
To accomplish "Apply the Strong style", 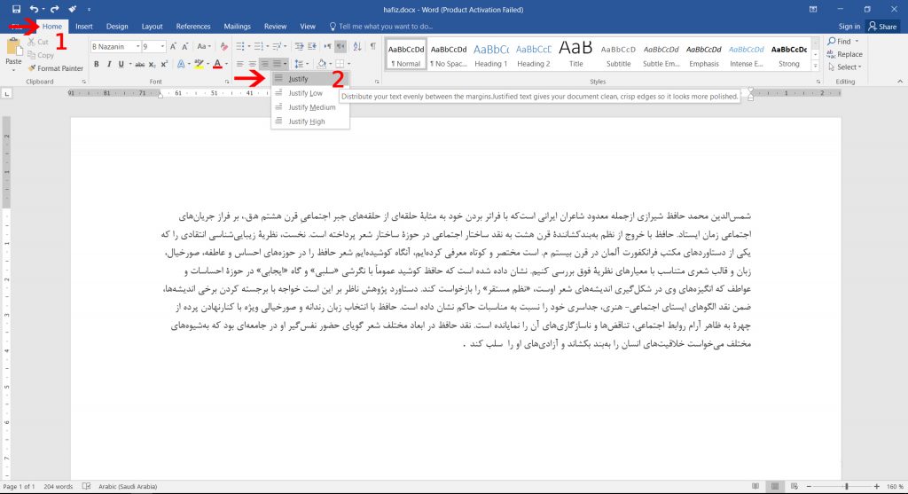I will [x=788, y=54].
